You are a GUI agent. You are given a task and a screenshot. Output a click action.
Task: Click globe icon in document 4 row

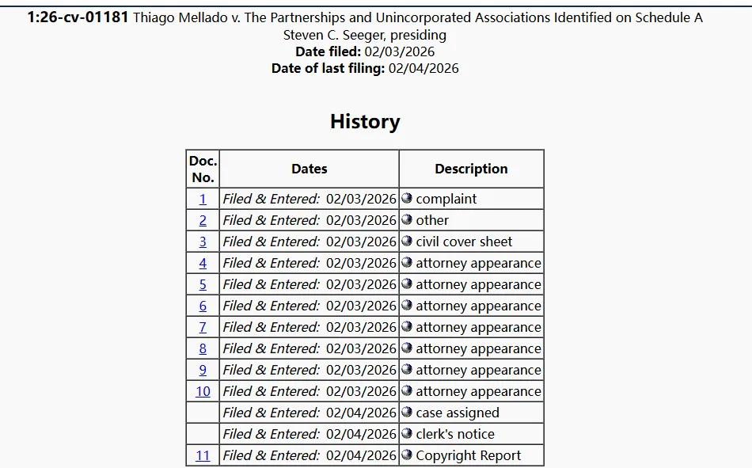[x=407, y=263]
